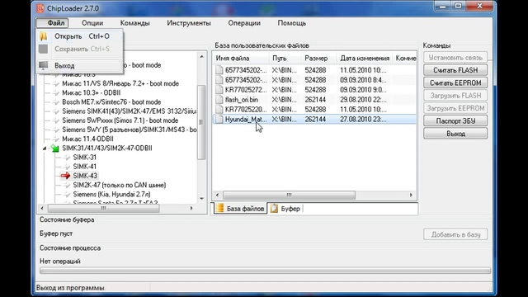
Task: Click file icon of KR77025220... row
Action: click(219, 109)
